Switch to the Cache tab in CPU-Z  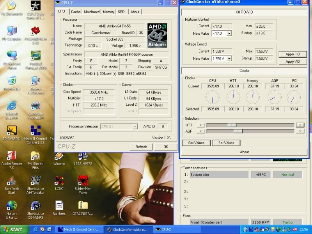pos(76,12)
